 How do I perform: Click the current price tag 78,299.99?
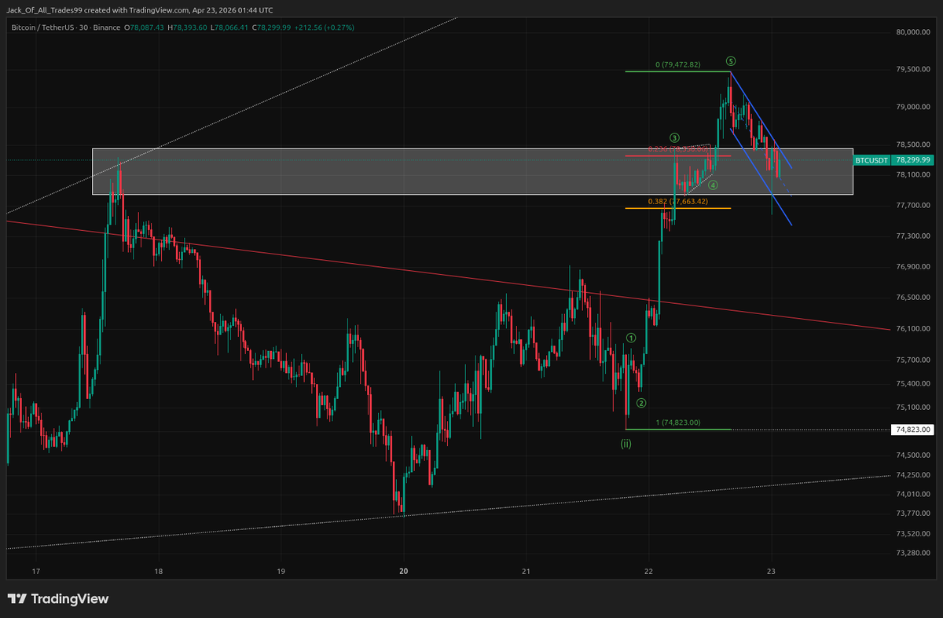pyautogui.click(x=913, y=159)
